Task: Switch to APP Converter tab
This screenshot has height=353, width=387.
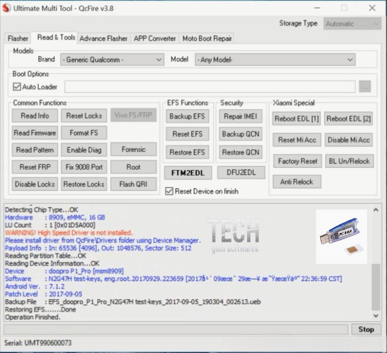Action: point(154,39)
